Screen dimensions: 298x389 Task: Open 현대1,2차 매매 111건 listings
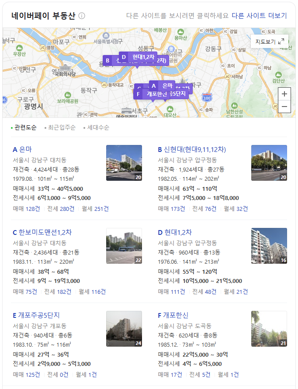[171, 292]
